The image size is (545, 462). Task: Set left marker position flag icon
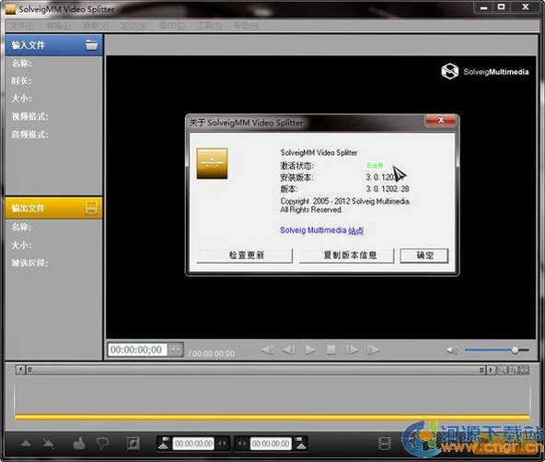click(164, 444)
